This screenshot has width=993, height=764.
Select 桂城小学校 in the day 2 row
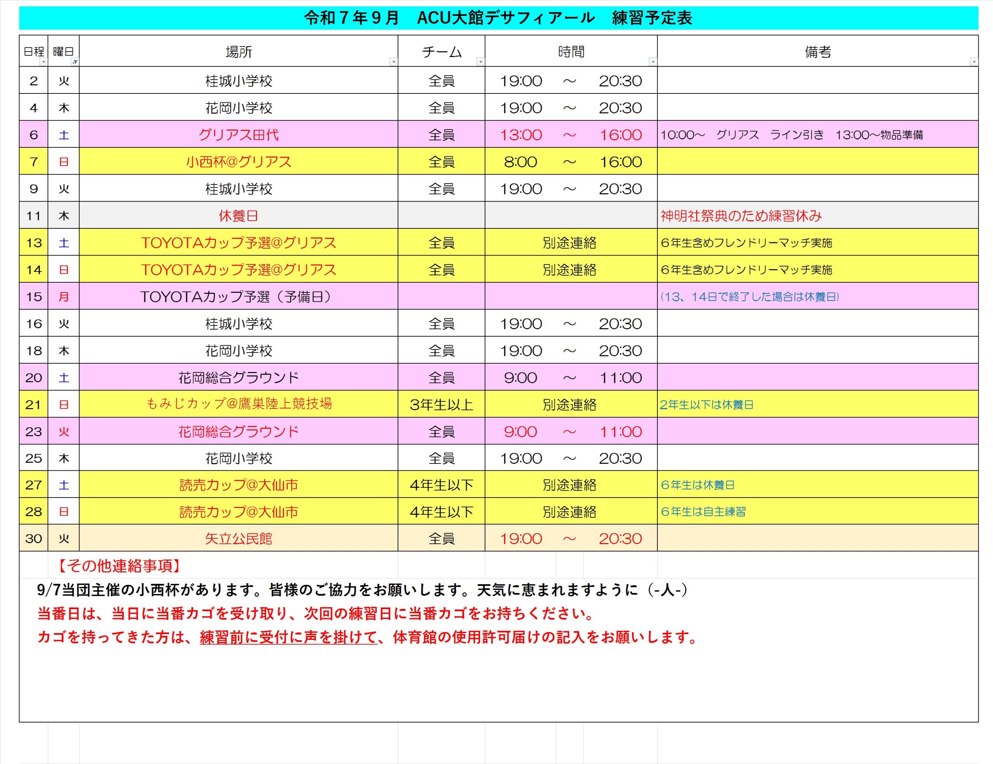(239, 81)
